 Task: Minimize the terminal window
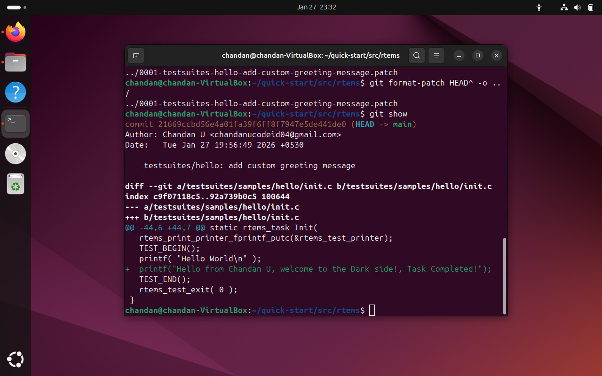(459, 55)
